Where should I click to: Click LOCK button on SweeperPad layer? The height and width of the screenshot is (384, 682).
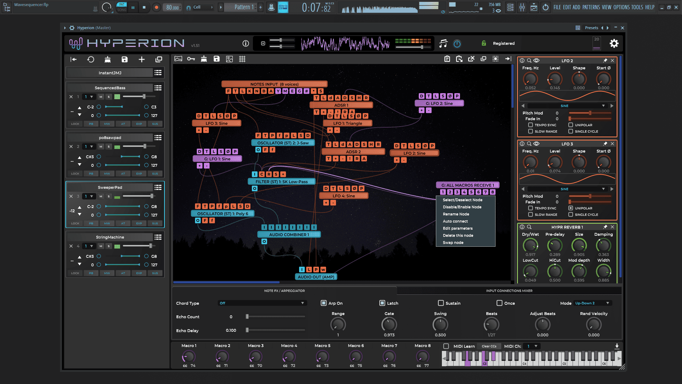(75, 223)
